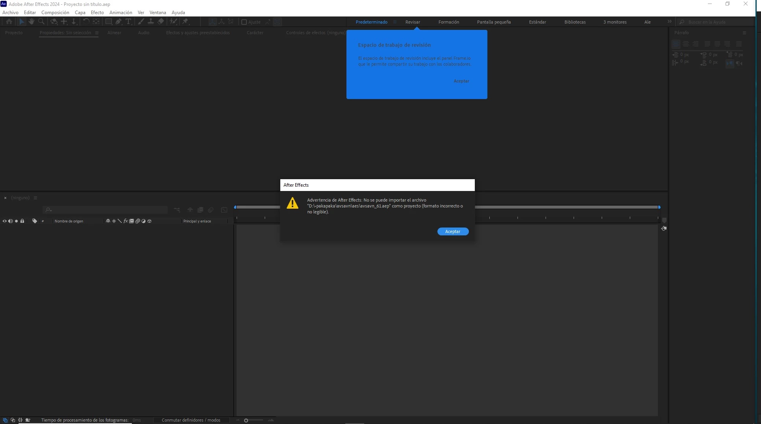Select justify all in Párrafo panel
Screen dimensions: 761x424
point(739,44)
